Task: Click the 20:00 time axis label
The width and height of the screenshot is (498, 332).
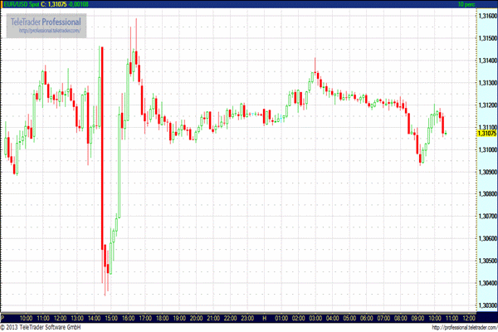Action: pos(196,318)
